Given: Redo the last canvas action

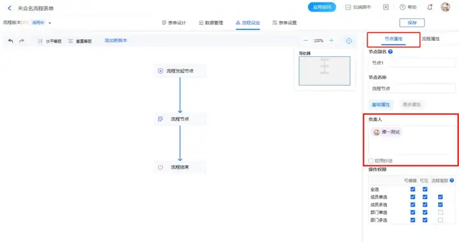Looking at the screenshot, I should click(x=22, y=41).
